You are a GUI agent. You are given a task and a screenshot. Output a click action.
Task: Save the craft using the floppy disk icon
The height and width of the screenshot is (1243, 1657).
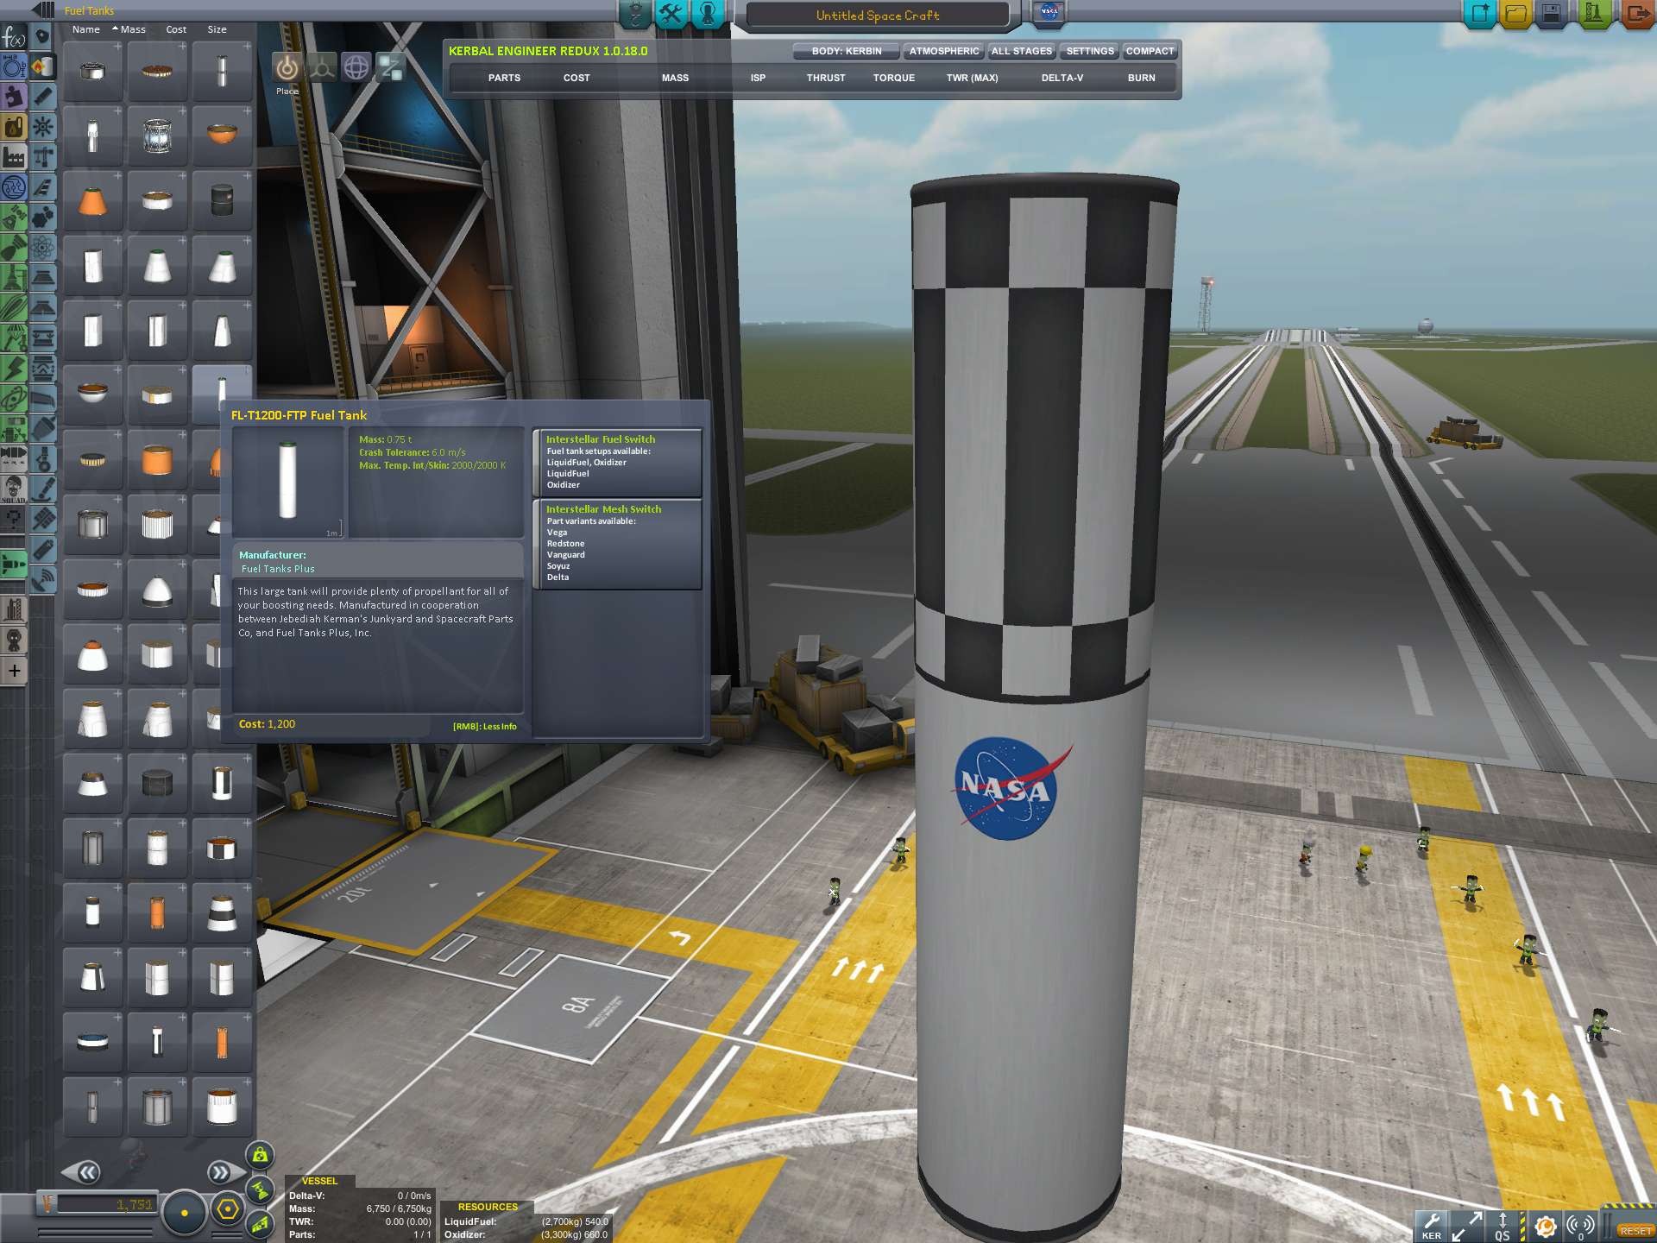(1549, 13)
